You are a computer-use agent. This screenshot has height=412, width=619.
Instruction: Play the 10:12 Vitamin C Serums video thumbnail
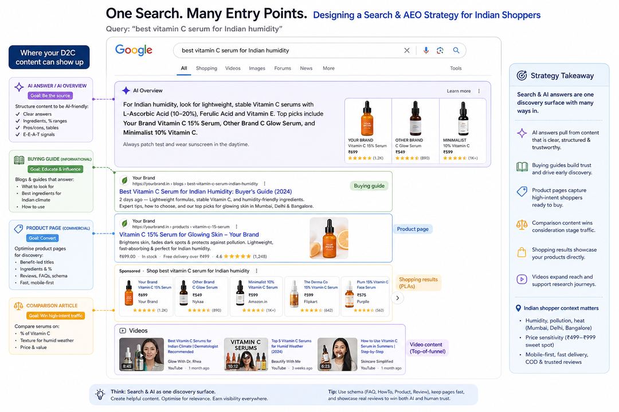tap(246, 354)
